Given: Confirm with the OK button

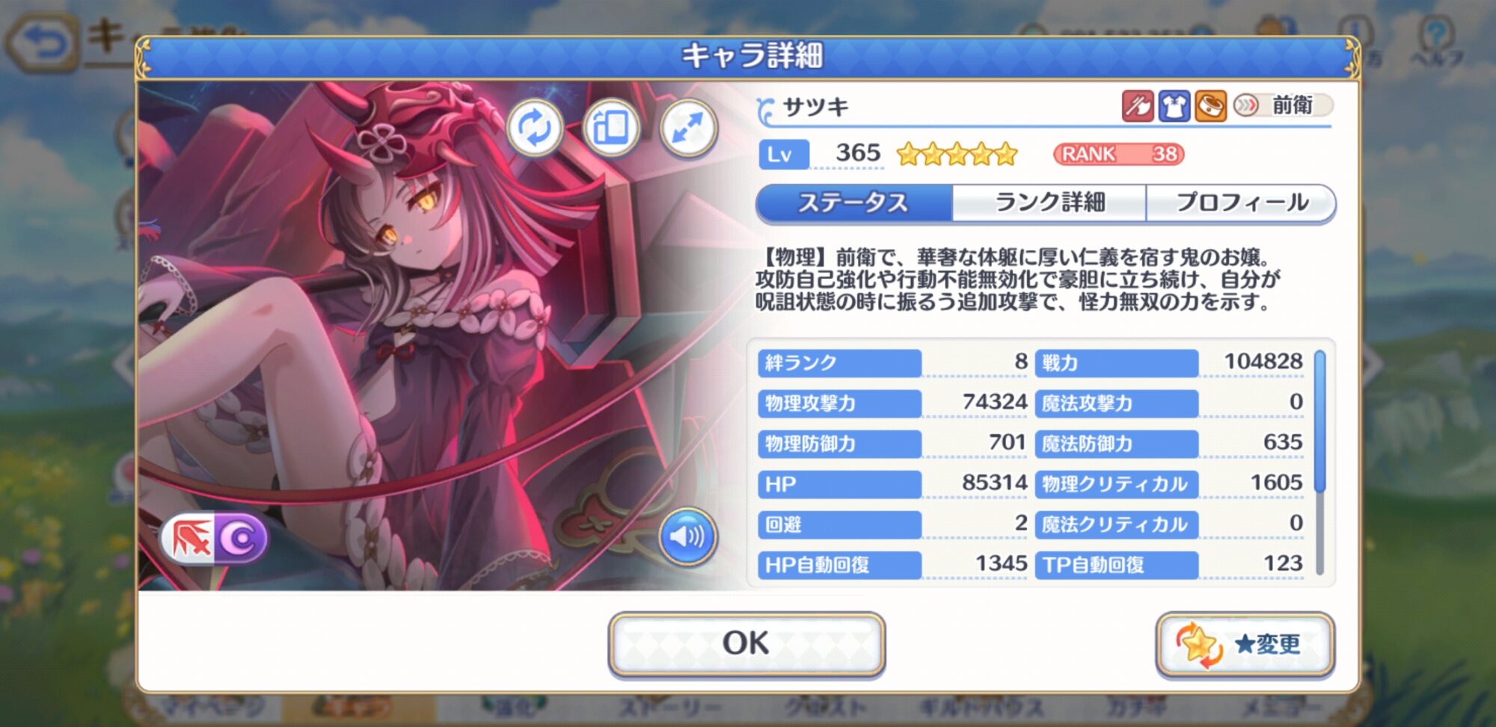Looking at the screenshot, I should pos(747,643).
